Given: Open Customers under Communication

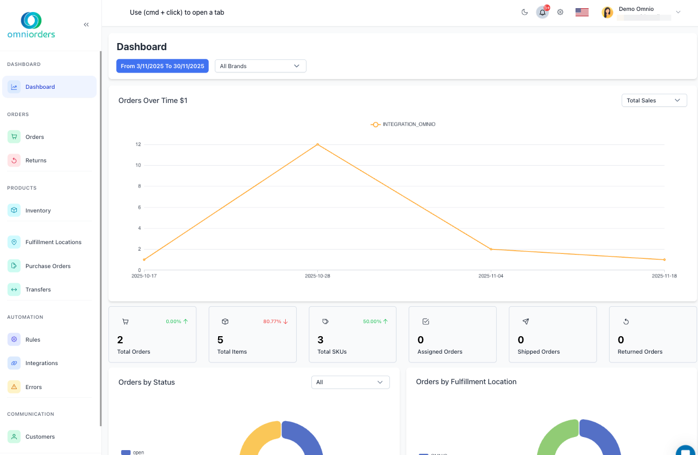Looking at the screenshot, I should (40, 436).
